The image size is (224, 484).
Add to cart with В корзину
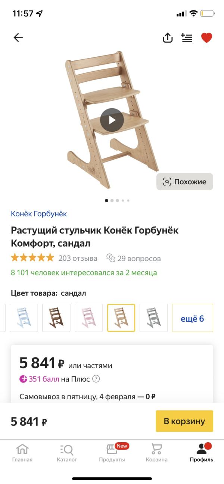click(184, 421)
